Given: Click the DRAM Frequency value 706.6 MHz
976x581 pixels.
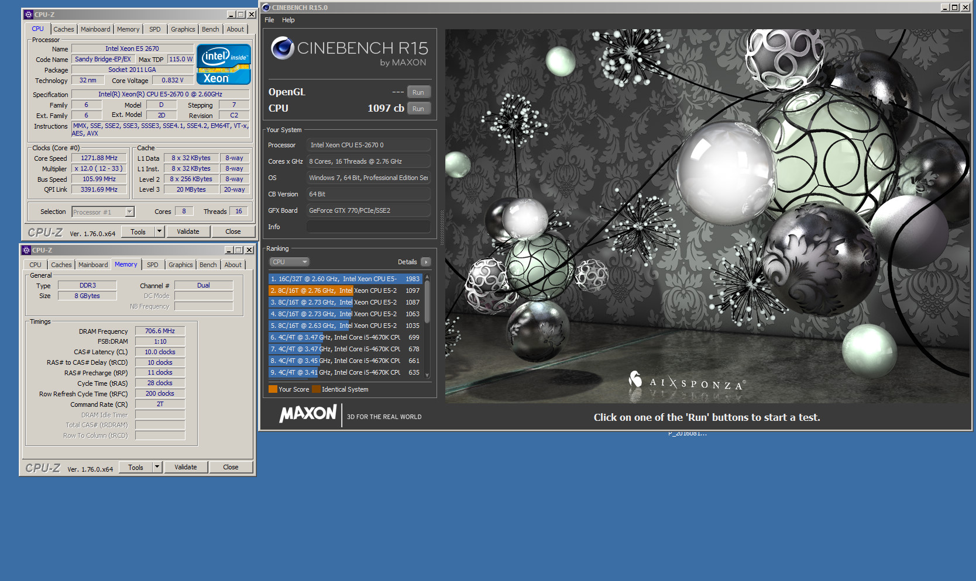Looking at the screenshot, I should coord(160,331).
